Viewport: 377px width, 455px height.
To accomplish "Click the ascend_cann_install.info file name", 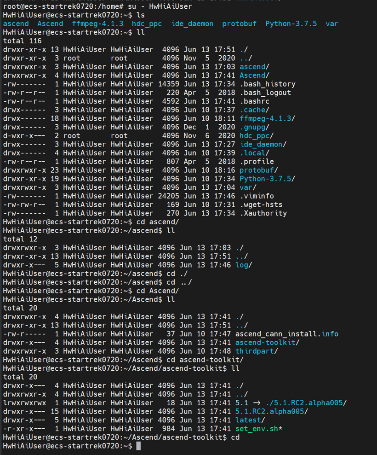I will click(286, 334).
